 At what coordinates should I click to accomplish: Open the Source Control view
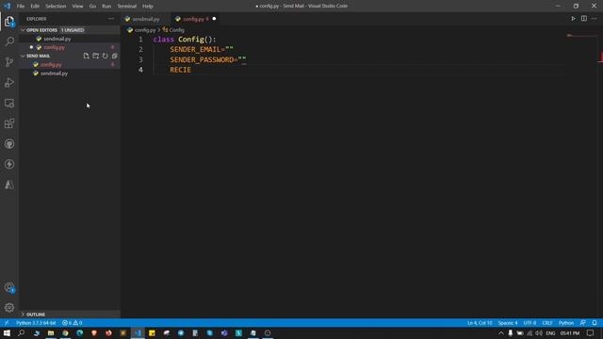click(x=9, y=62)
